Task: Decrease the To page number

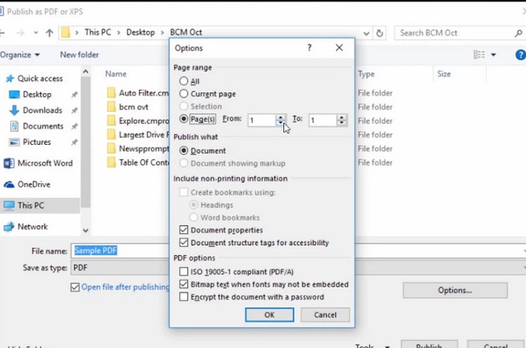Action: click(341, 123)
